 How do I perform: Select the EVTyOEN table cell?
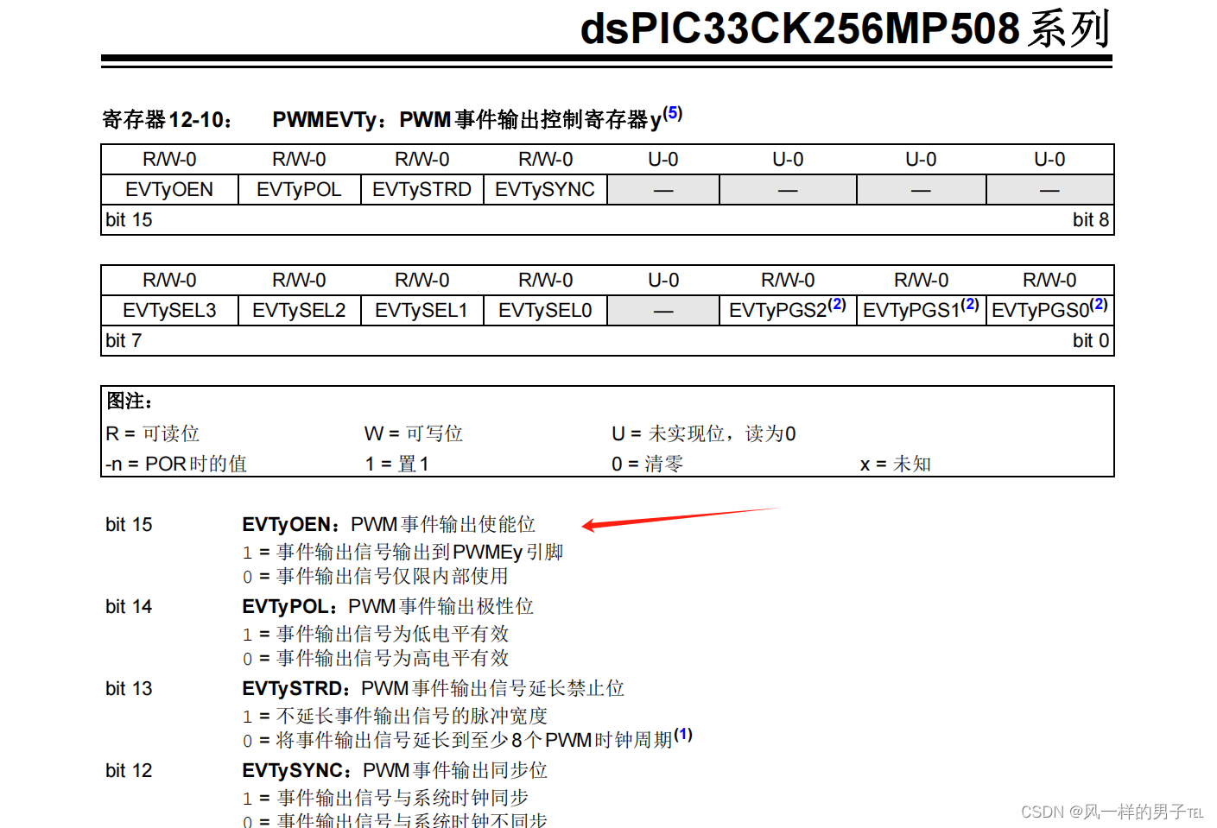click(169, 189)
